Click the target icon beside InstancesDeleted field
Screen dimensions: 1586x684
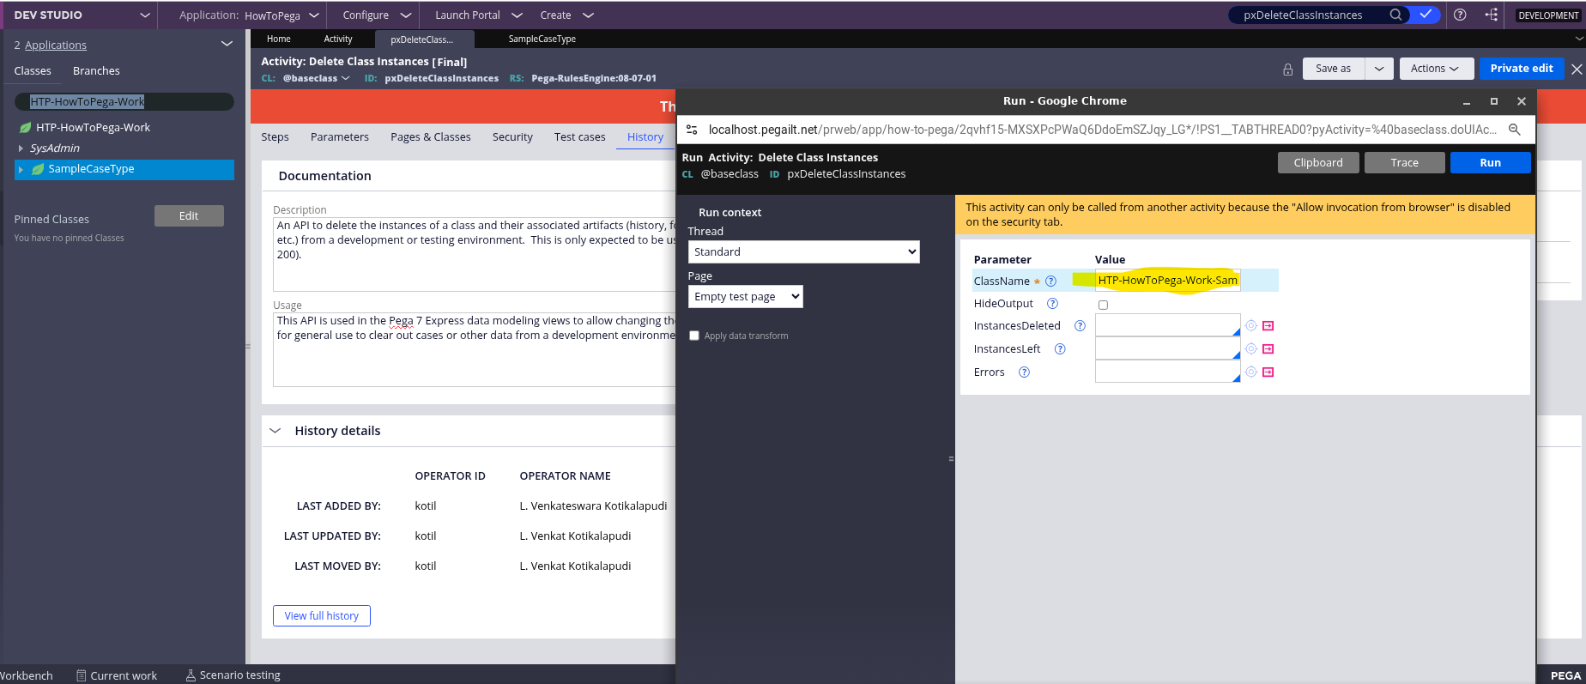pos(1251,326)
